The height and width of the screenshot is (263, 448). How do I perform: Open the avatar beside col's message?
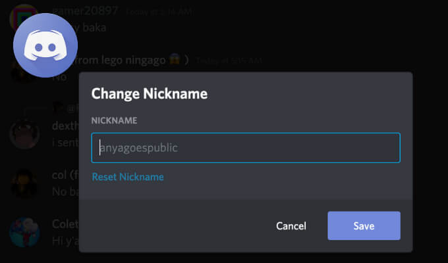click(x=24, y=183)
